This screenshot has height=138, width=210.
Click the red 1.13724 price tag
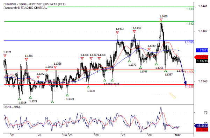click(x=201, y=57)
